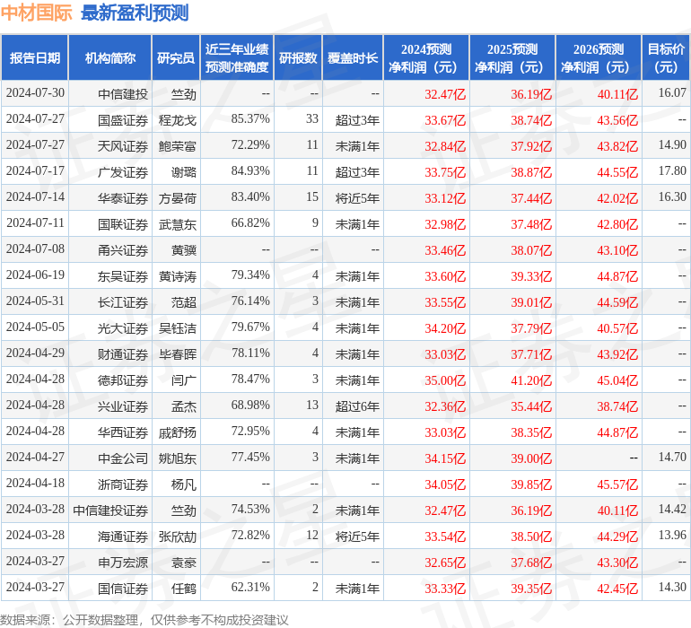Click the 报告日期 column header

click(x=35, y=57)
